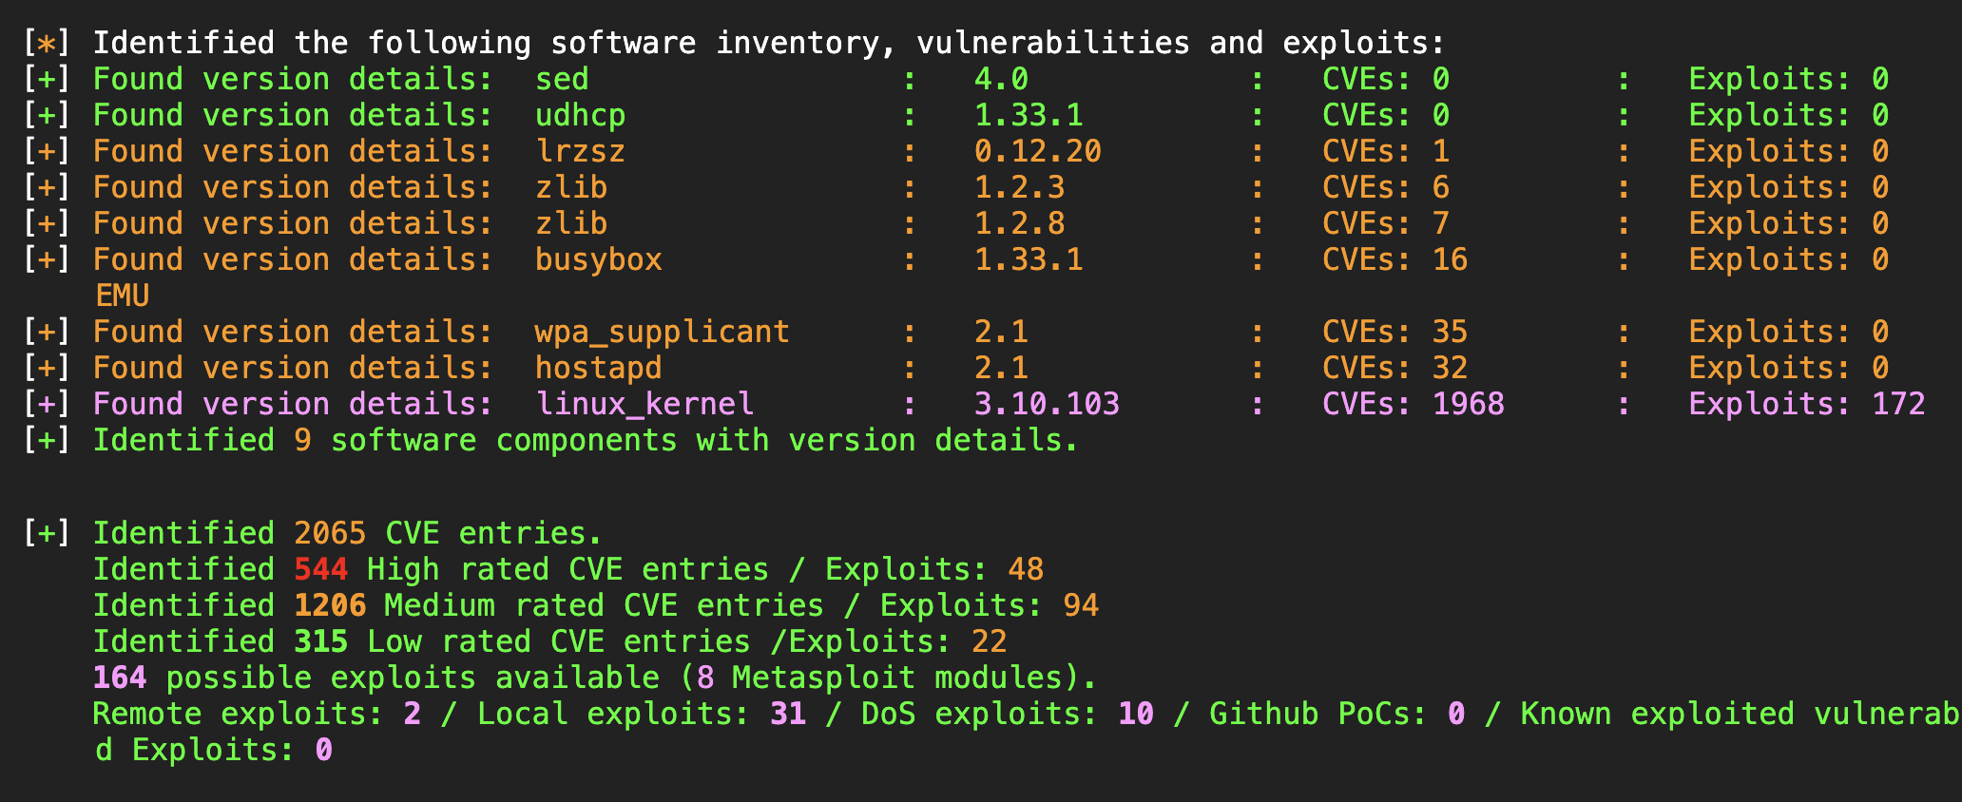Select the 'linux_kernel' component name

[x=644, y=404]
